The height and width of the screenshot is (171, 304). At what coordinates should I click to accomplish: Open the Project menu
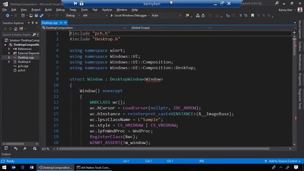[x=36, y=9]
